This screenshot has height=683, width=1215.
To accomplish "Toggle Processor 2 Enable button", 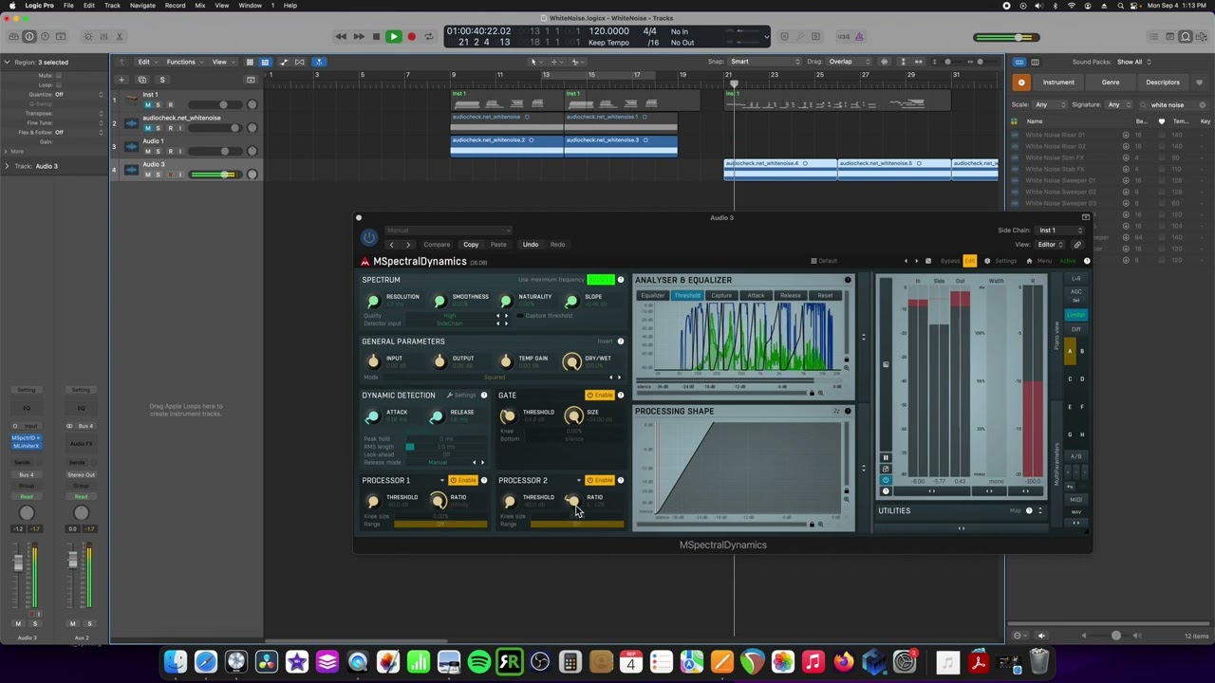I will point(600,480).
